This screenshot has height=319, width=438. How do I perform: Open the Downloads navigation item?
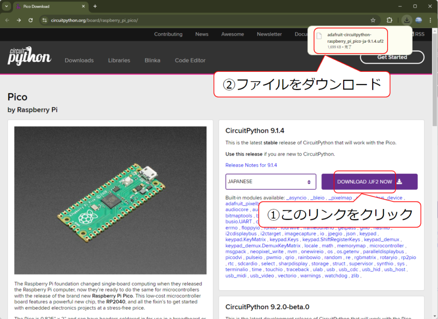[79, 60]
